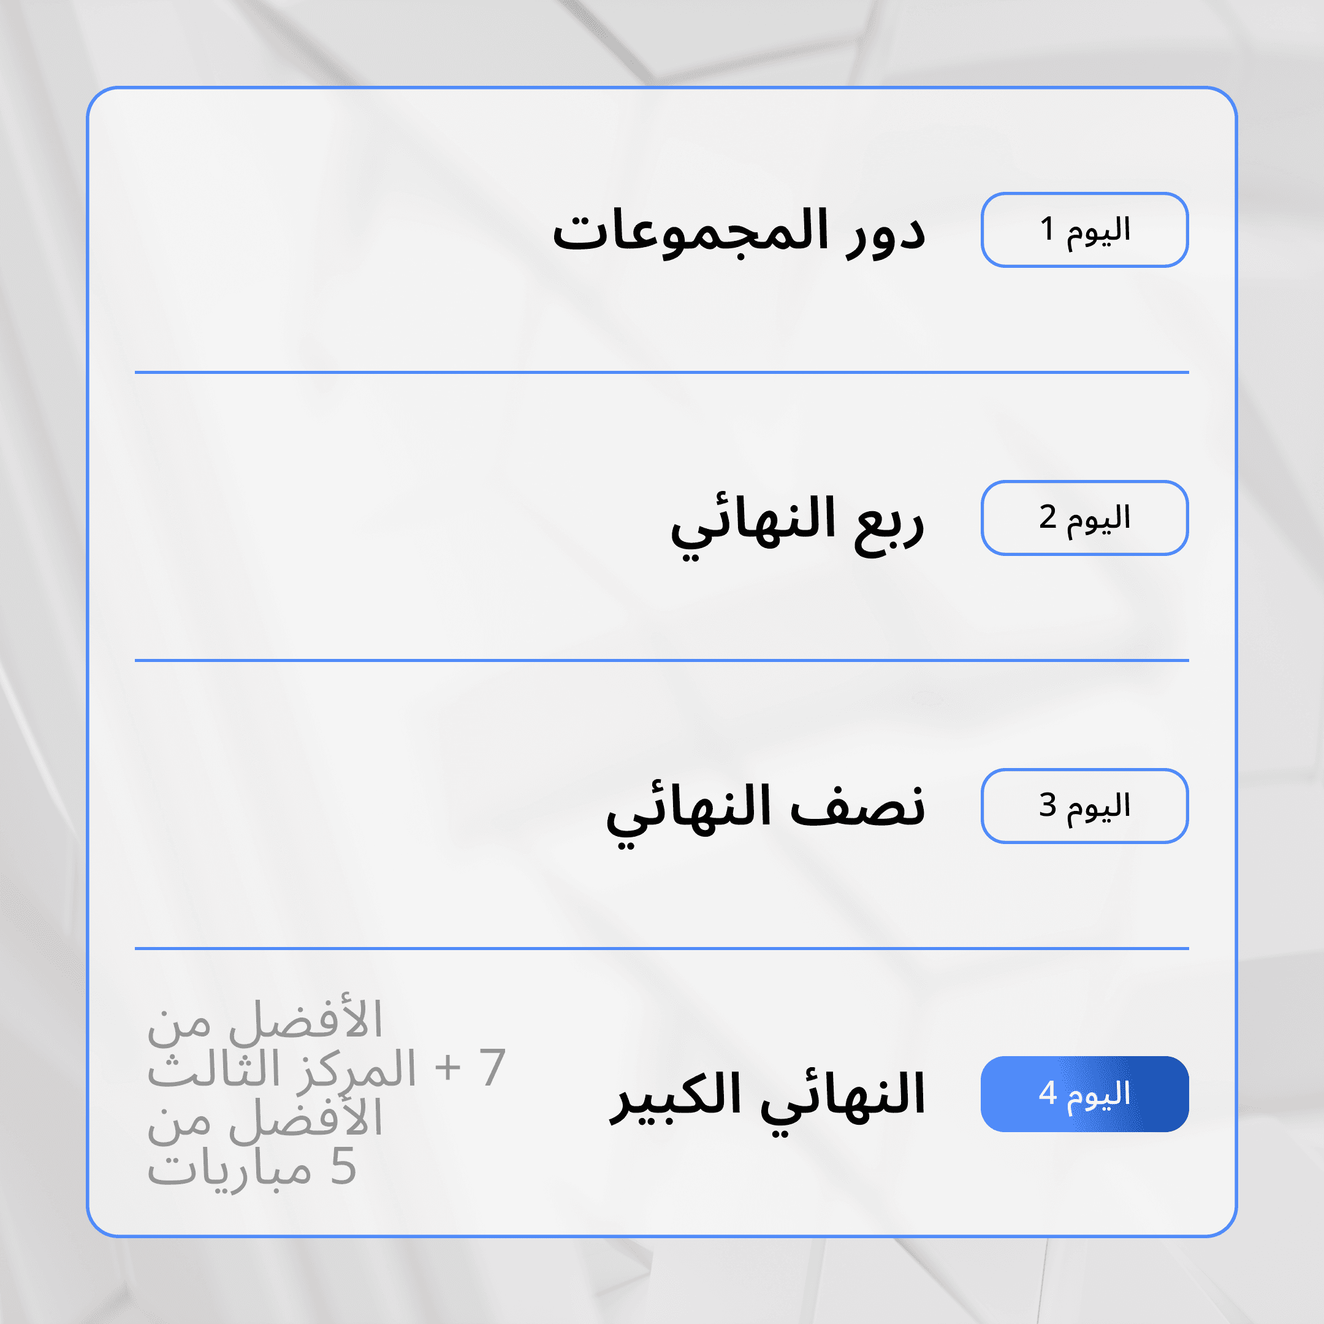Click divider line below دور المجموعات row

pos(661,372)
